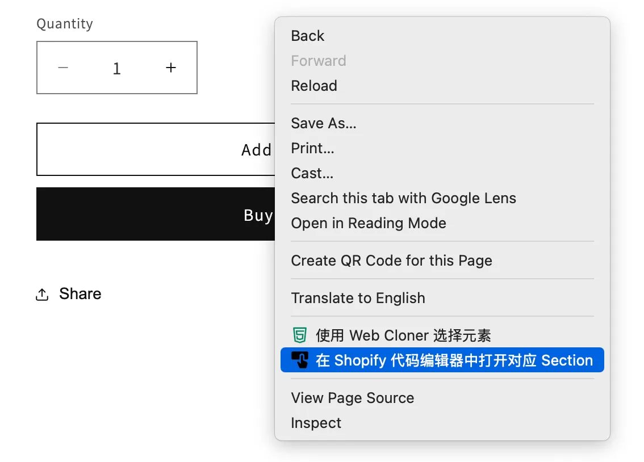This screenshot has height=462, width=644.
Task: Click the Shopify section opener hand icon
Action: click(299, 360)
